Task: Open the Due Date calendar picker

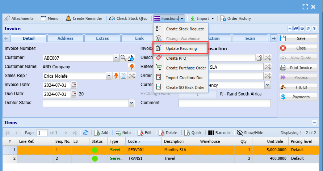Action: 74,94
